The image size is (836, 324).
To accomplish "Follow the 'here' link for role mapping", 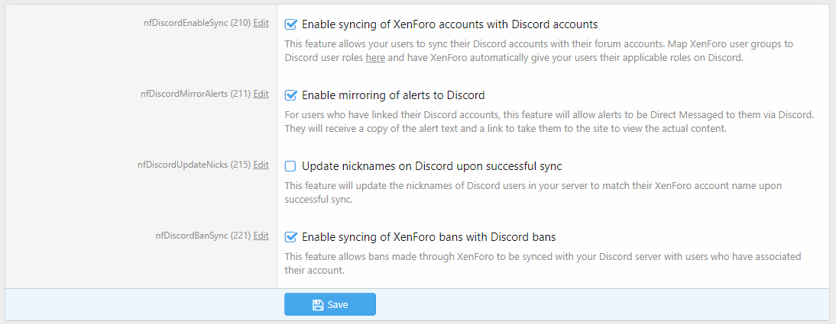I will (374, 58).
